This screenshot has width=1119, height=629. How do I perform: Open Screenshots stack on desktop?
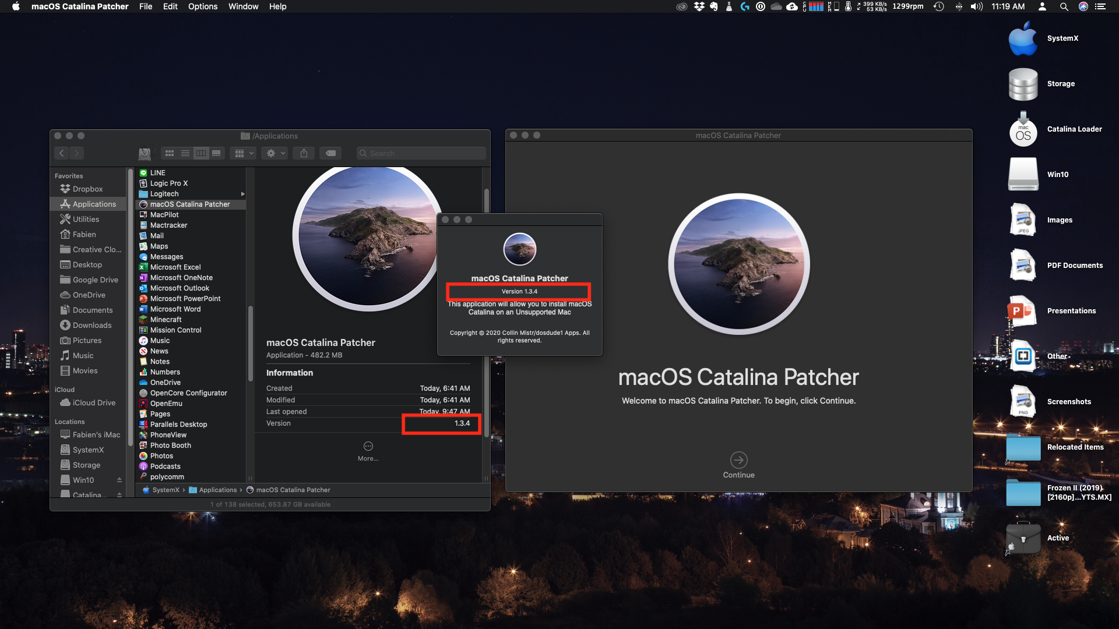click(x=1023, y=402)
